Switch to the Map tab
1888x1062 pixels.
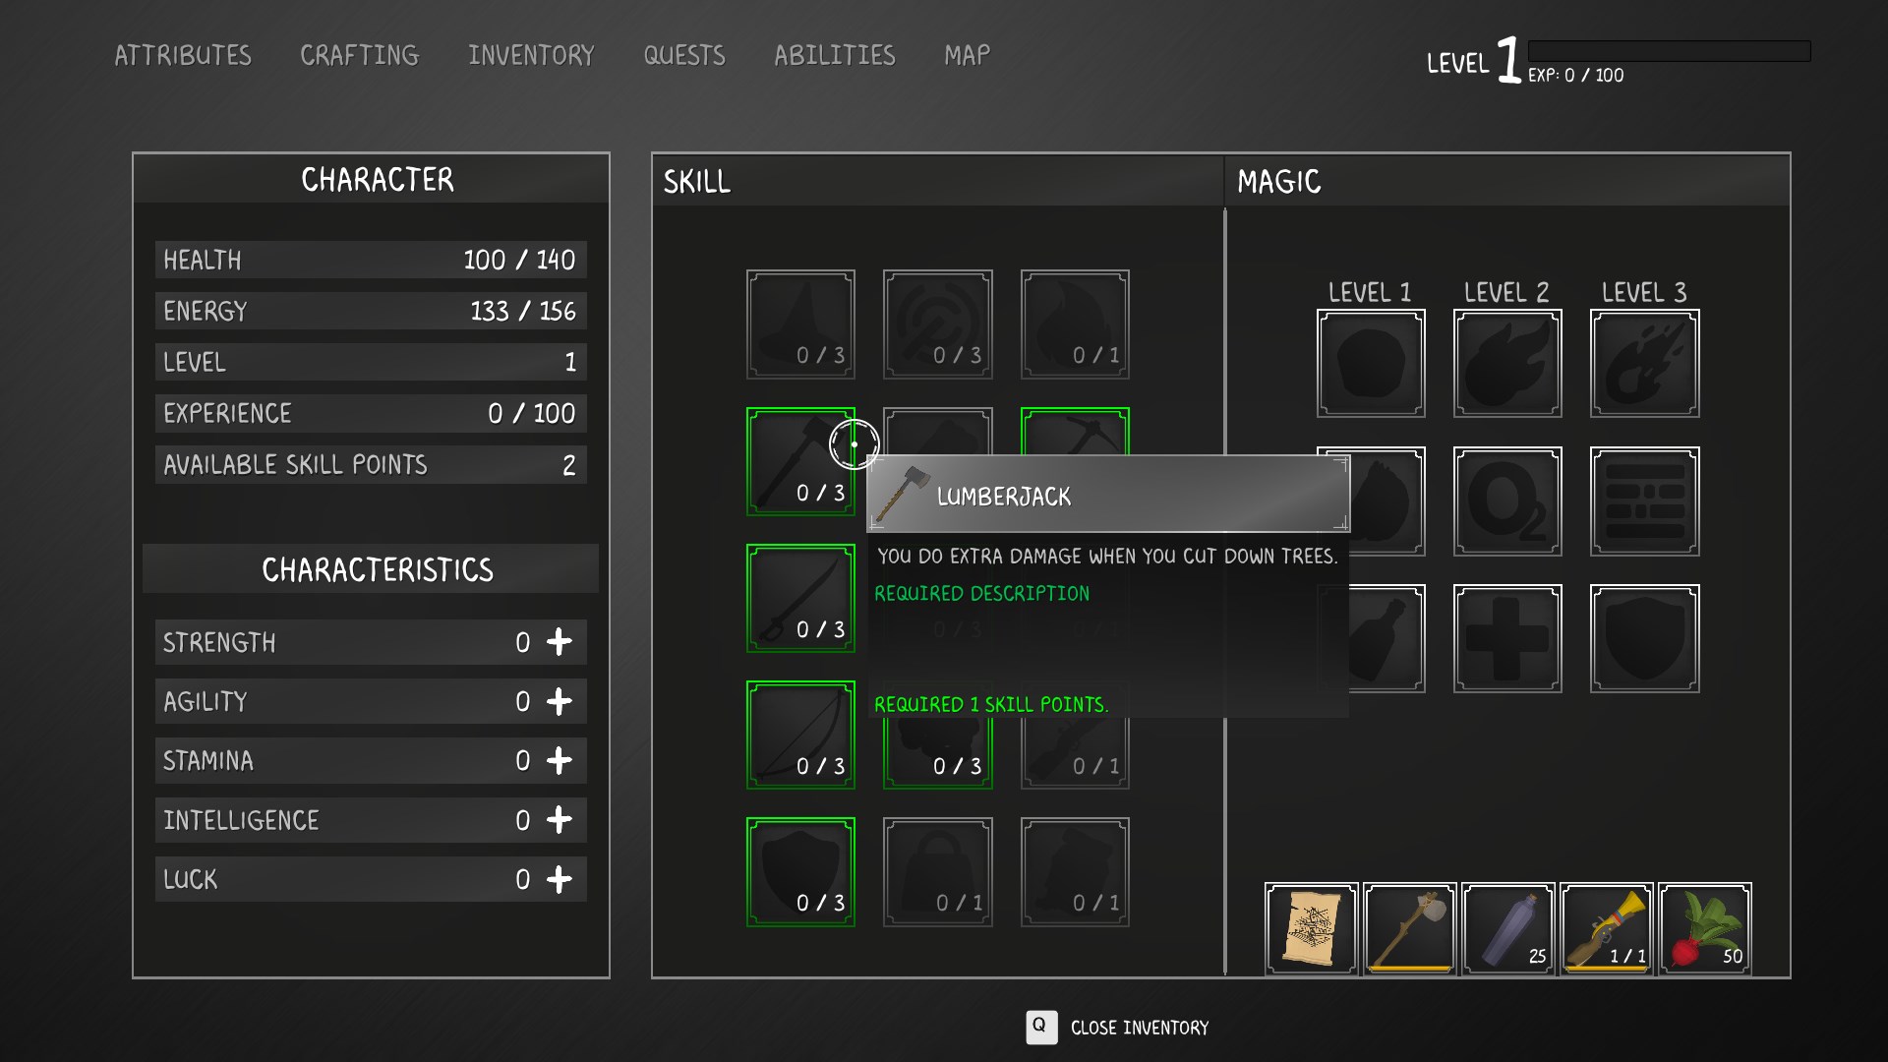coord(967,55)
